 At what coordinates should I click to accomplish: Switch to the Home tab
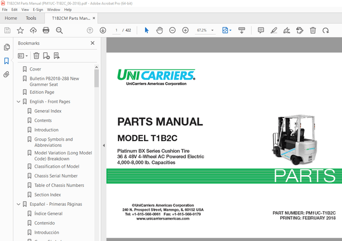(x=11, y=18)
